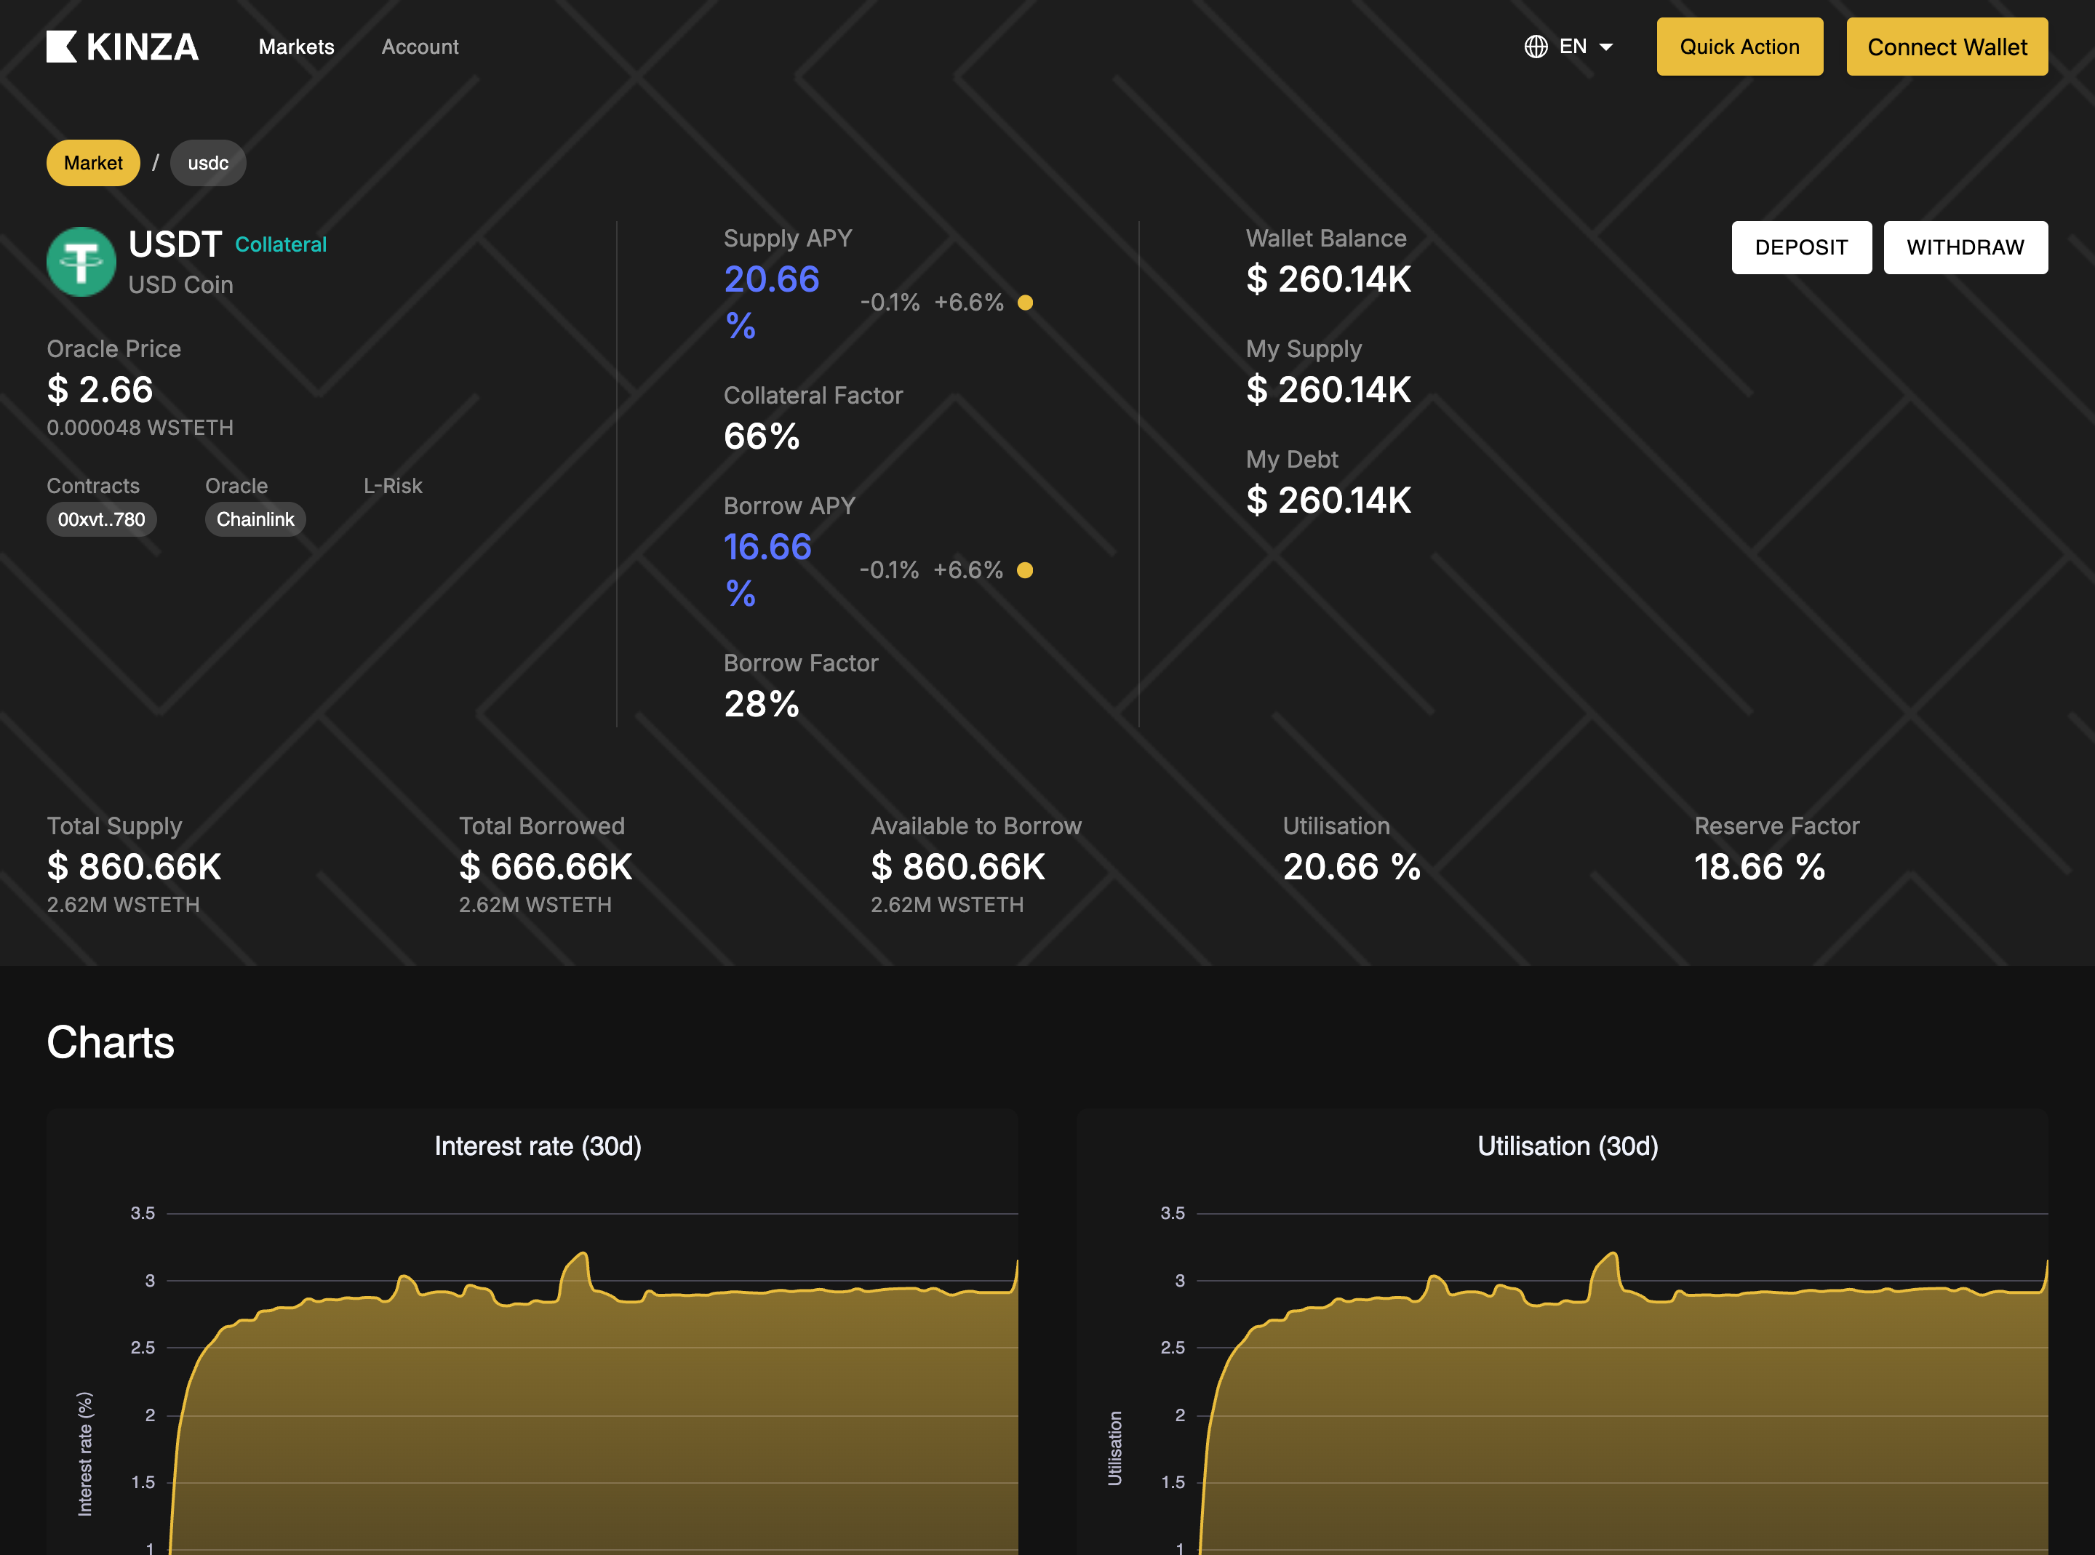This screenshot has width=2095, height=1555.
Task: Click yellow dot beside Supply APY
Action: (1025, 302)
